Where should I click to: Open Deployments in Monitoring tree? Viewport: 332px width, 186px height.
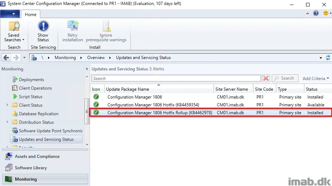coord(31,79)
